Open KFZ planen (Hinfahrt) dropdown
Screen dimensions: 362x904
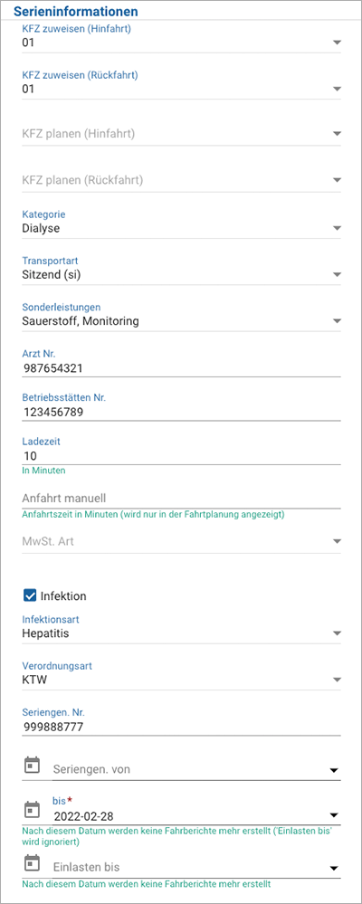tap(181, 134)
